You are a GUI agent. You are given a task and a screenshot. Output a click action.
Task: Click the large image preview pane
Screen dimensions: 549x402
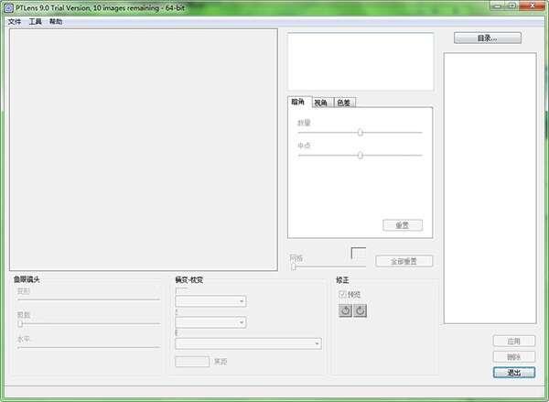point(144,149)
